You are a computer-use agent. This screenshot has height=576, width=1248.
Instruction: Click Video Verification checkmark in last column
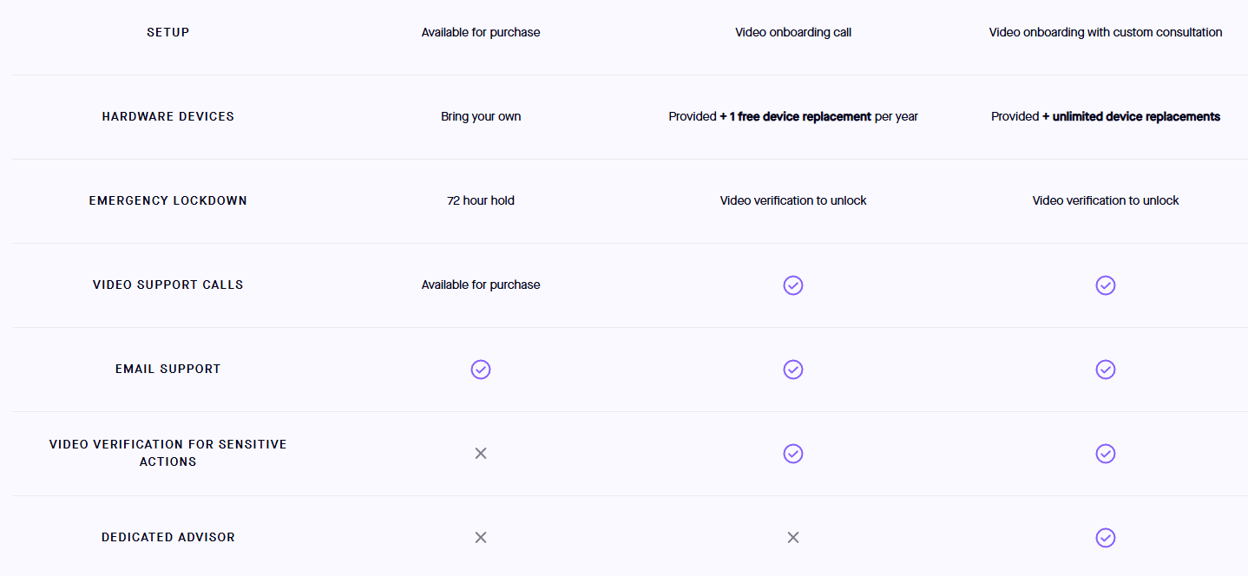click(1105, 454)
